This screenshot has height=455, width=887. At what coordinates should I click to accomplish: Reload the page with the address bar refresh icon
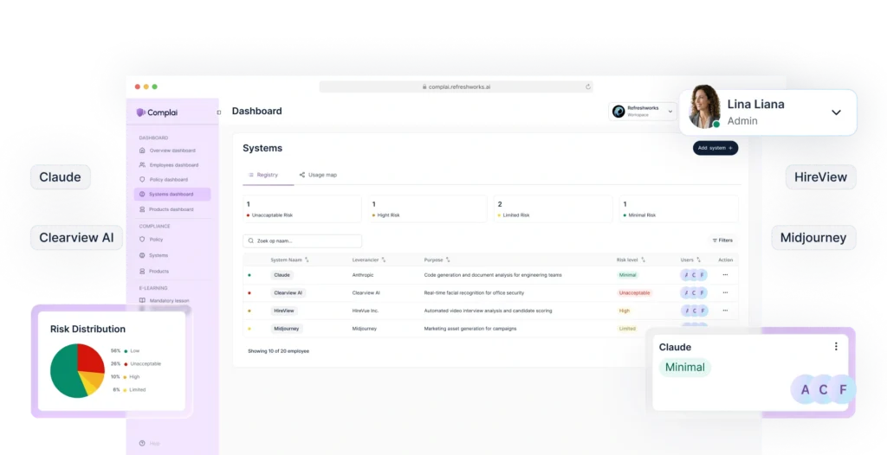(x=588, y=87)
